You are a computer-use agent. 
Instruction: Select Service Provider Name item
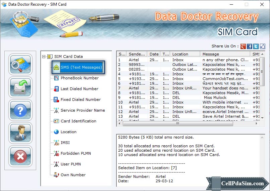click(x=83, y=110)
